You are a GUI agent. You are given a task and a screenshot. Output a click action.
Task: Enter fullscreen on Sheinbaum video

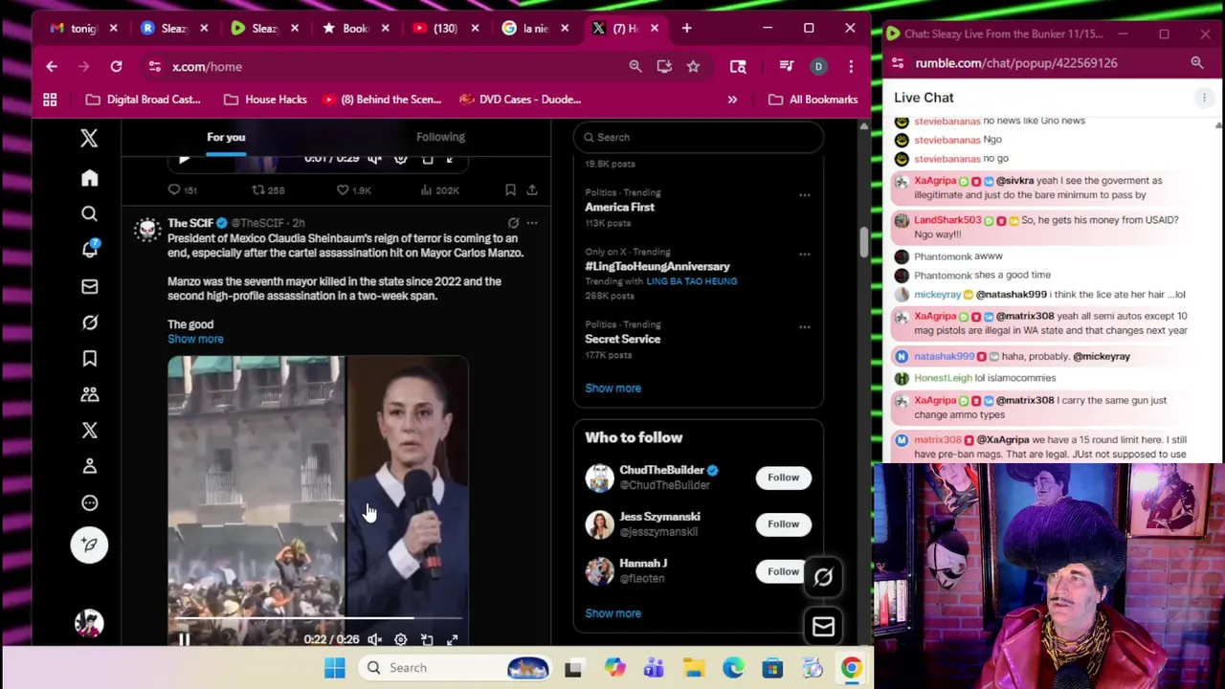[453, 639]
